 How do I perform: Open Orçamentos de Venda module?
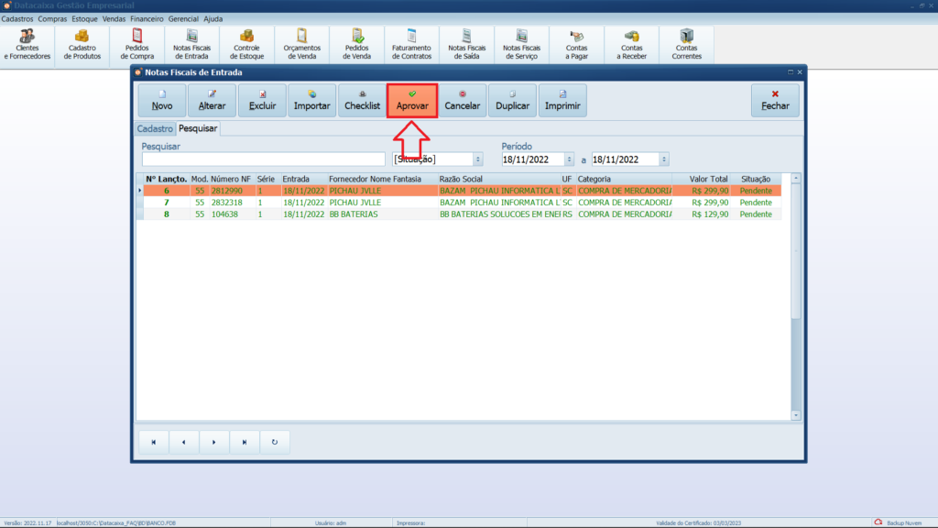301,44
